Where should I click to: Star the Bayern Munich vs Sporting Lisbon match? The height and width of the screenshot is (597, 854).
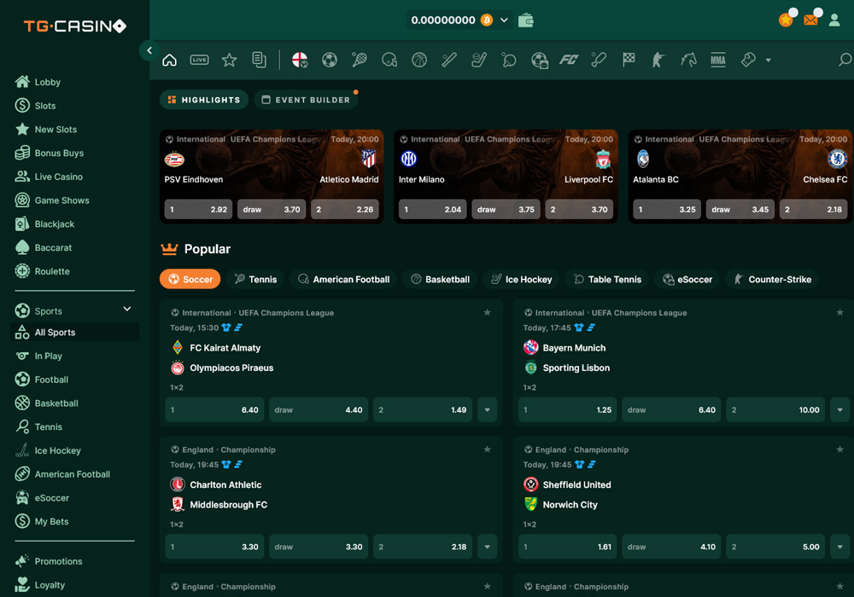coord(839,312)
